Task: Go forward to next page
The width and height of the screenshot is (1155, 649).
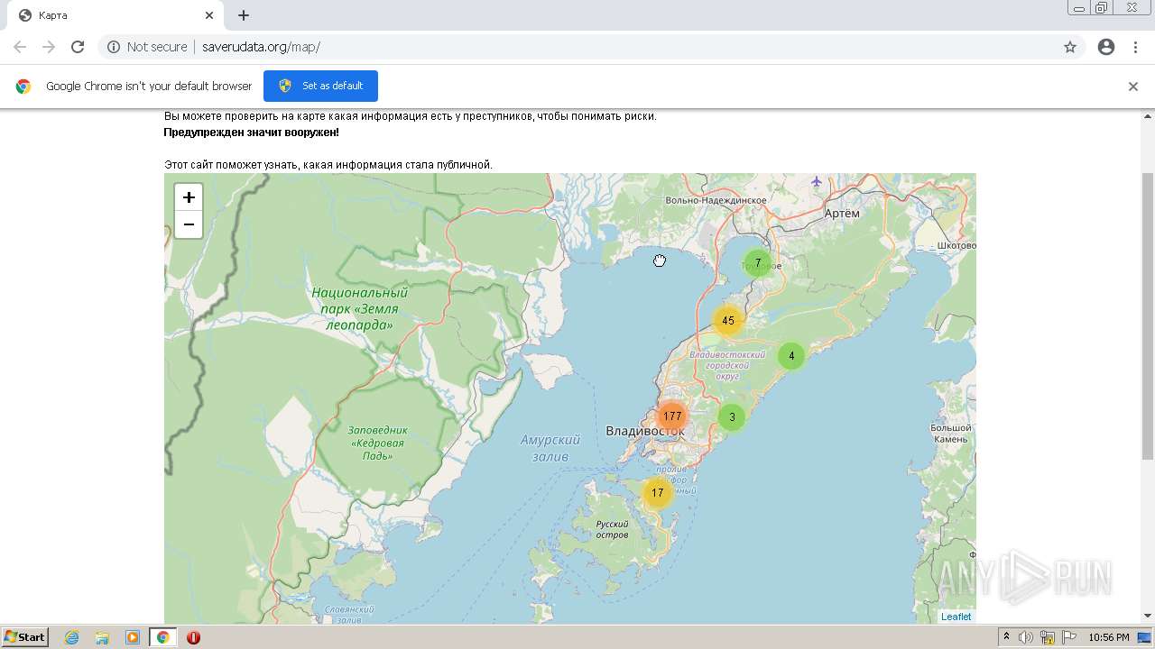Action: click(x=49, y=47)
